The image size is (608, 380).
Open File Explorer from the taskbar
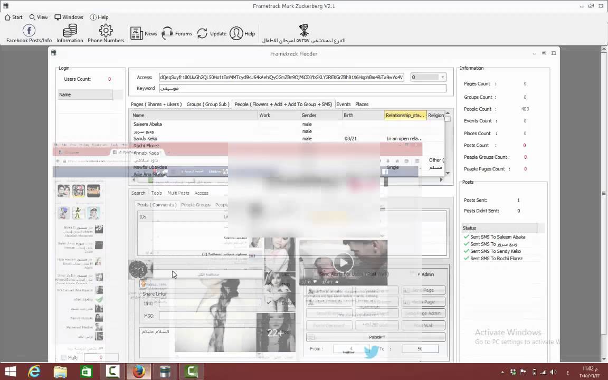tap(60, 372)
